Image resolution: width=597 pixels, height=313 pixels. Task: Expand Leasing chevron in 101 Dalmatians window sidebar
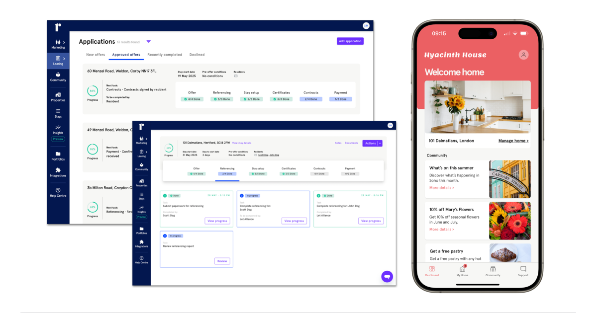[146, 152]
